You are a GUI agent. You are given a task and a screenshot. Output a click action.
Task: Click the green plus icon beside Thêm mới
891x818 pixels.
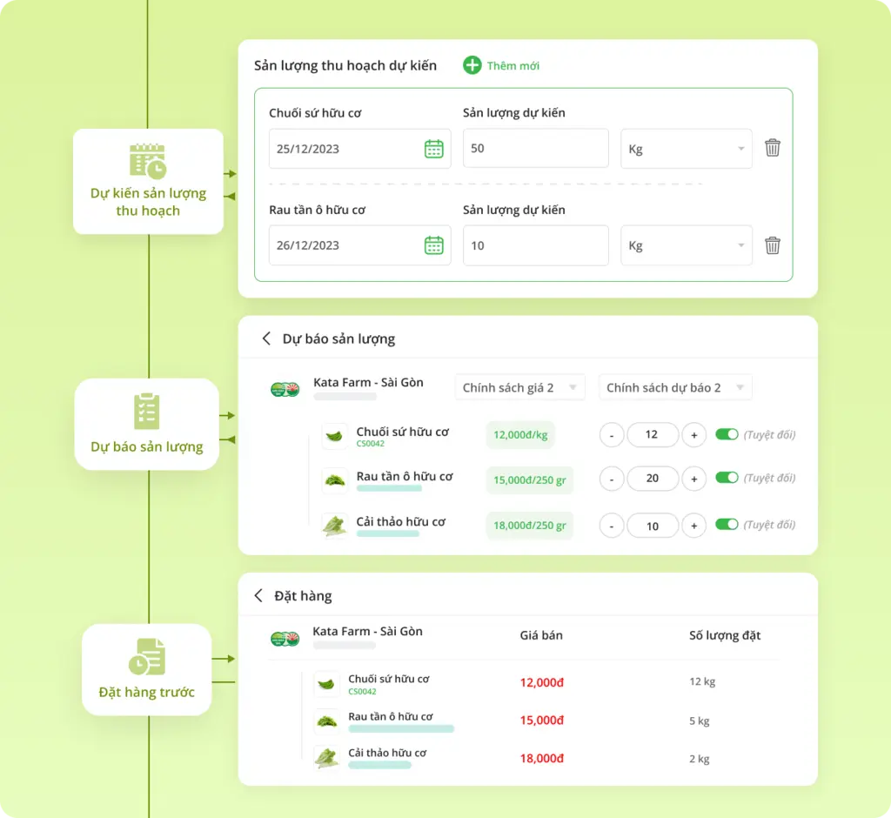click(x=472, y=65)
